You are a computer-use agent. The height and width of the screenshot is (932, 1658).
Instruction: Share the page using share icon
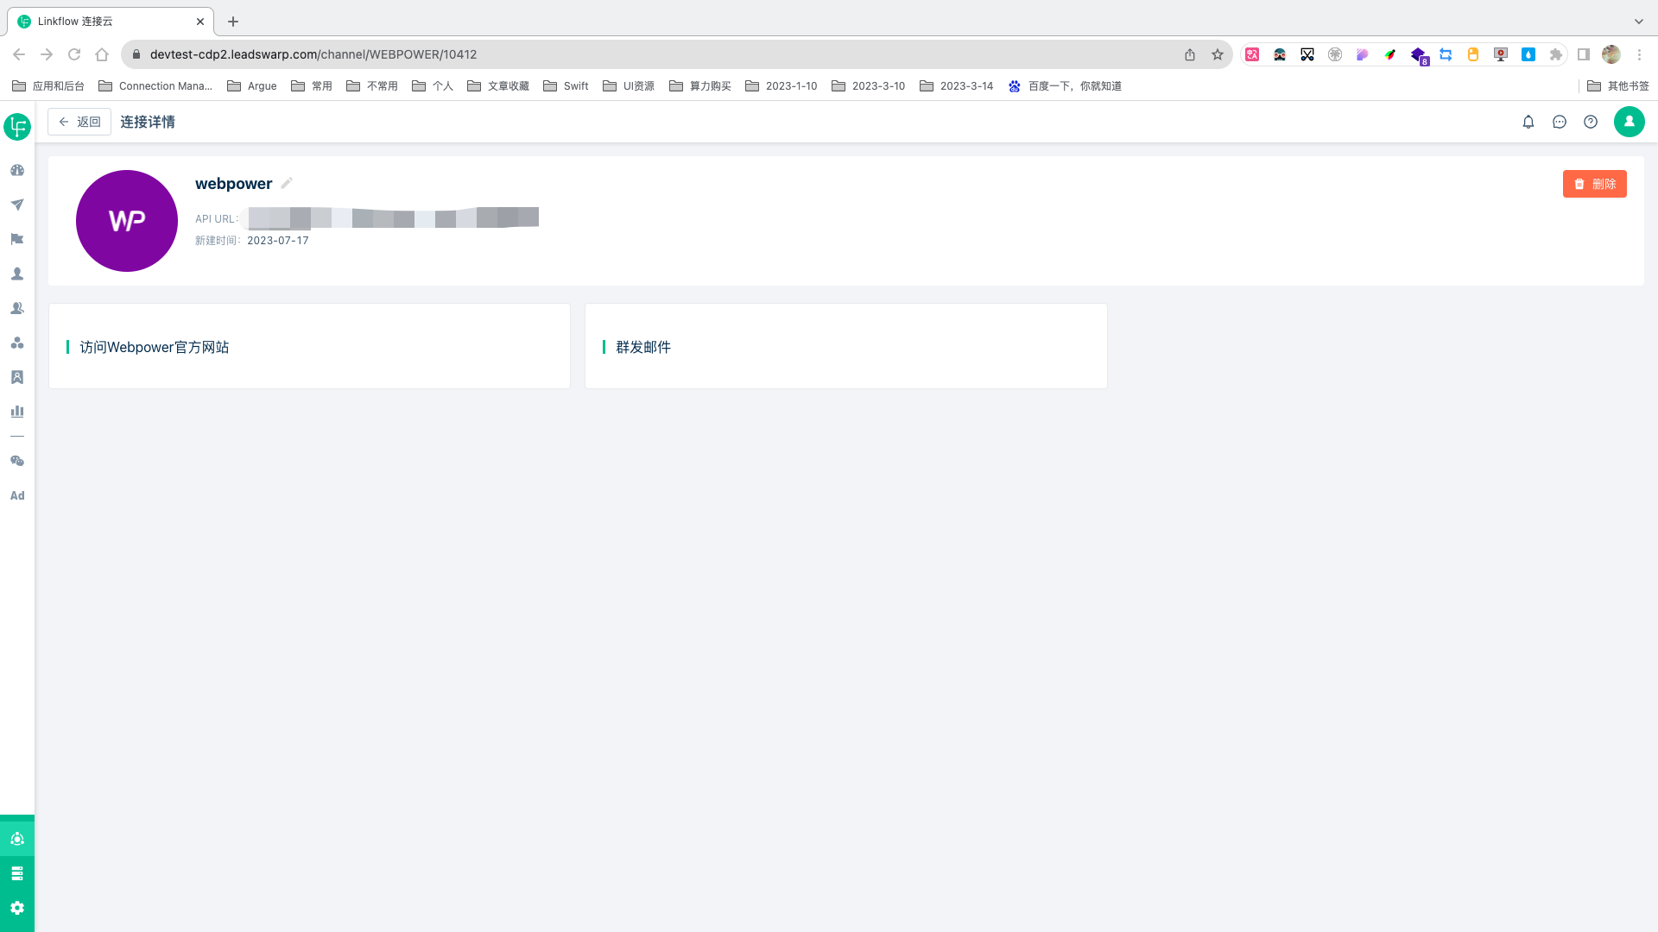[x=1190, y=54]
